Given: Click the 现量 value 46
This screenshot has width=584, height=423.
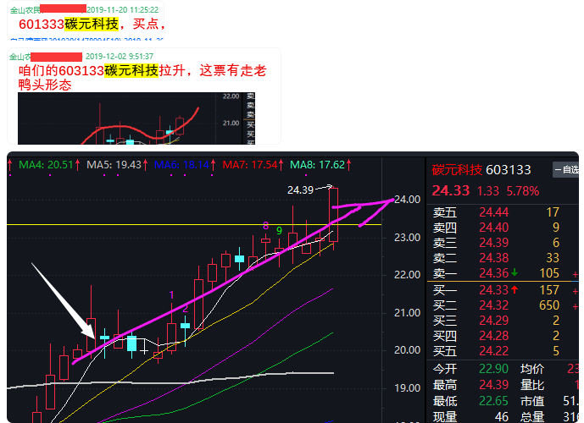Looking at the screenshot, I should click(x=502, y=417).
